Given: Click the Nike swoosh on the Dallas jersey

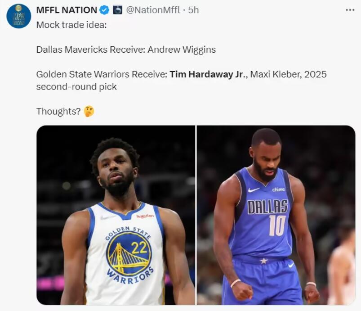Looking at the screenshot, I should click(x=254, y=190).
